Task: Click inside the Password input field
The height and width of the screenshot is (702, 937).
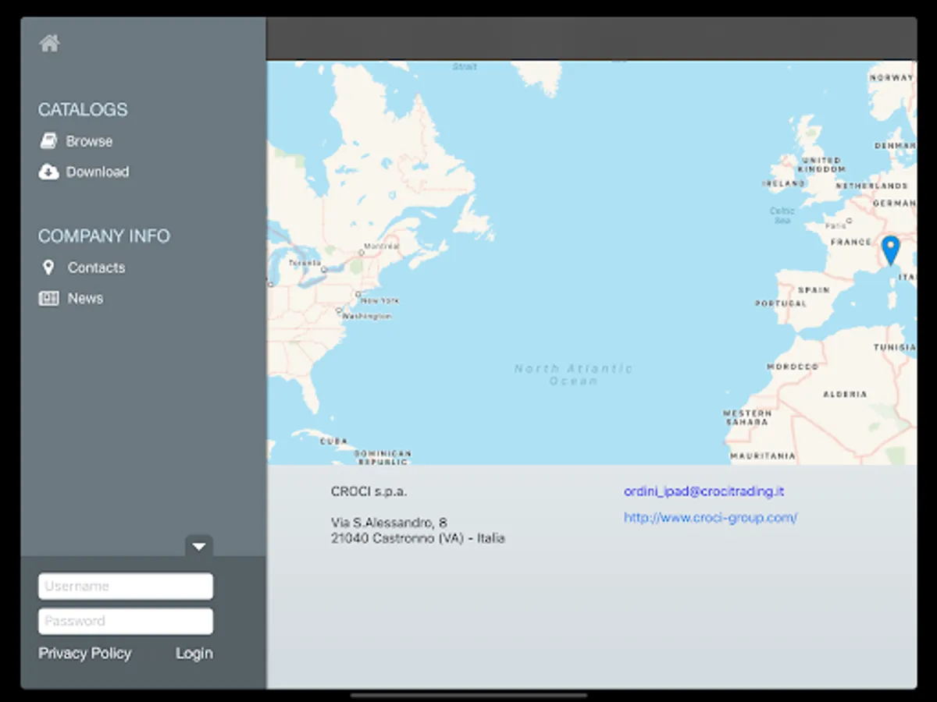Action: (x=125, y=621)
